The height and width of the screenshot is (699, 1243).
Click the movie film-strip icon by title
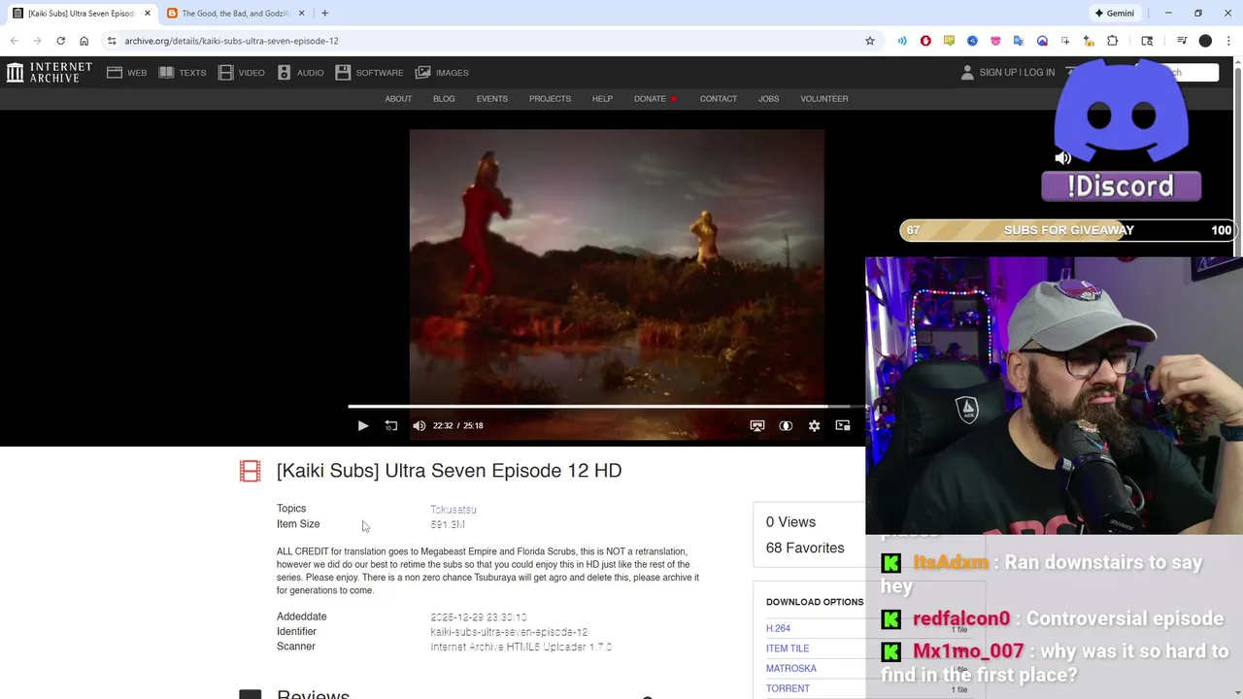coord(251,471)
